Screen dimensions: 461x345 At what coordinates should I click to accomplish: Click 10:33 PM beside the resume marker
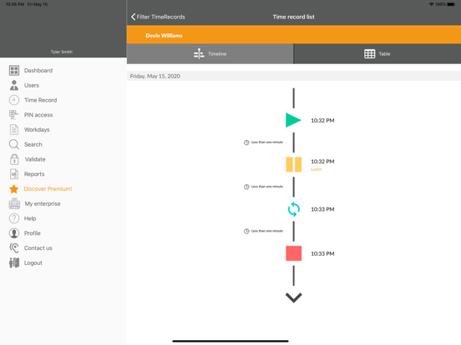[322, 209]
